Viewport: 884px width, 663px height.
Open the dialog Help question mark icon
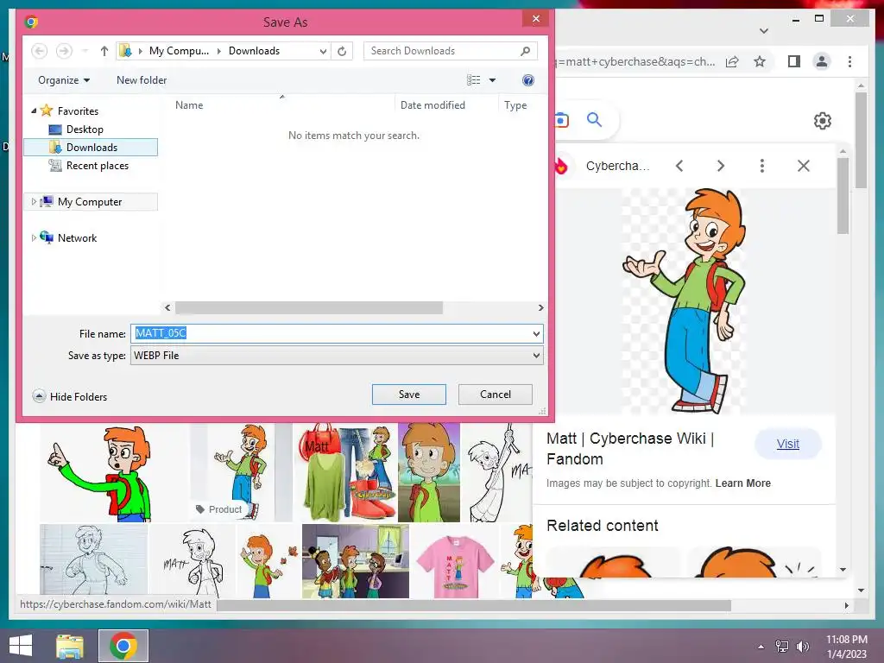528,80
